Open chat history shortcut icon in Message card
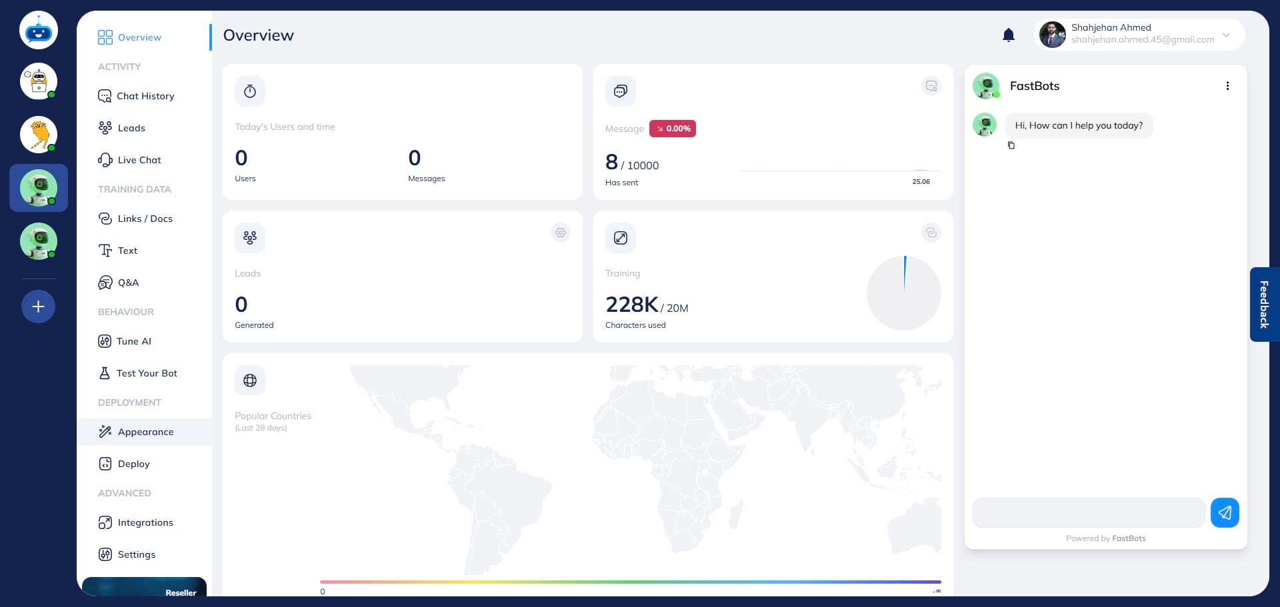 [931, 86]
